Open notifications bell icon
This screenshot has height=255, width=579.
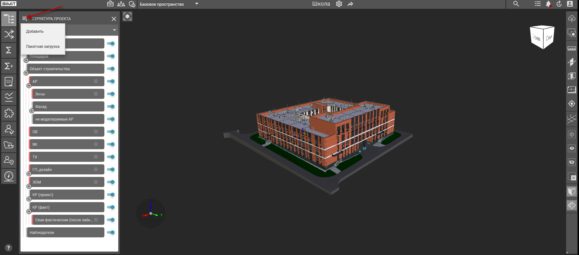pos(548,4)
